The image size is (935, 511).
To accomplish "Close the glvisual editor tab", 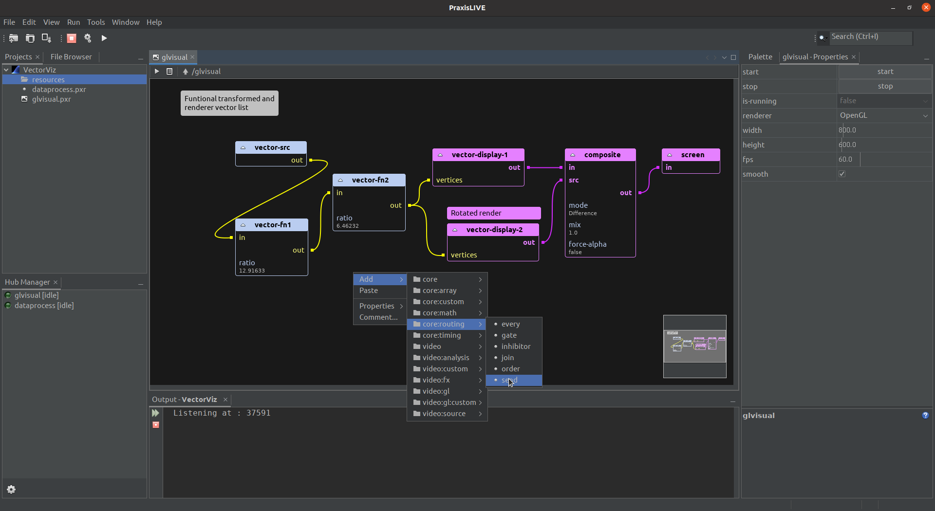I will point(192,57).
